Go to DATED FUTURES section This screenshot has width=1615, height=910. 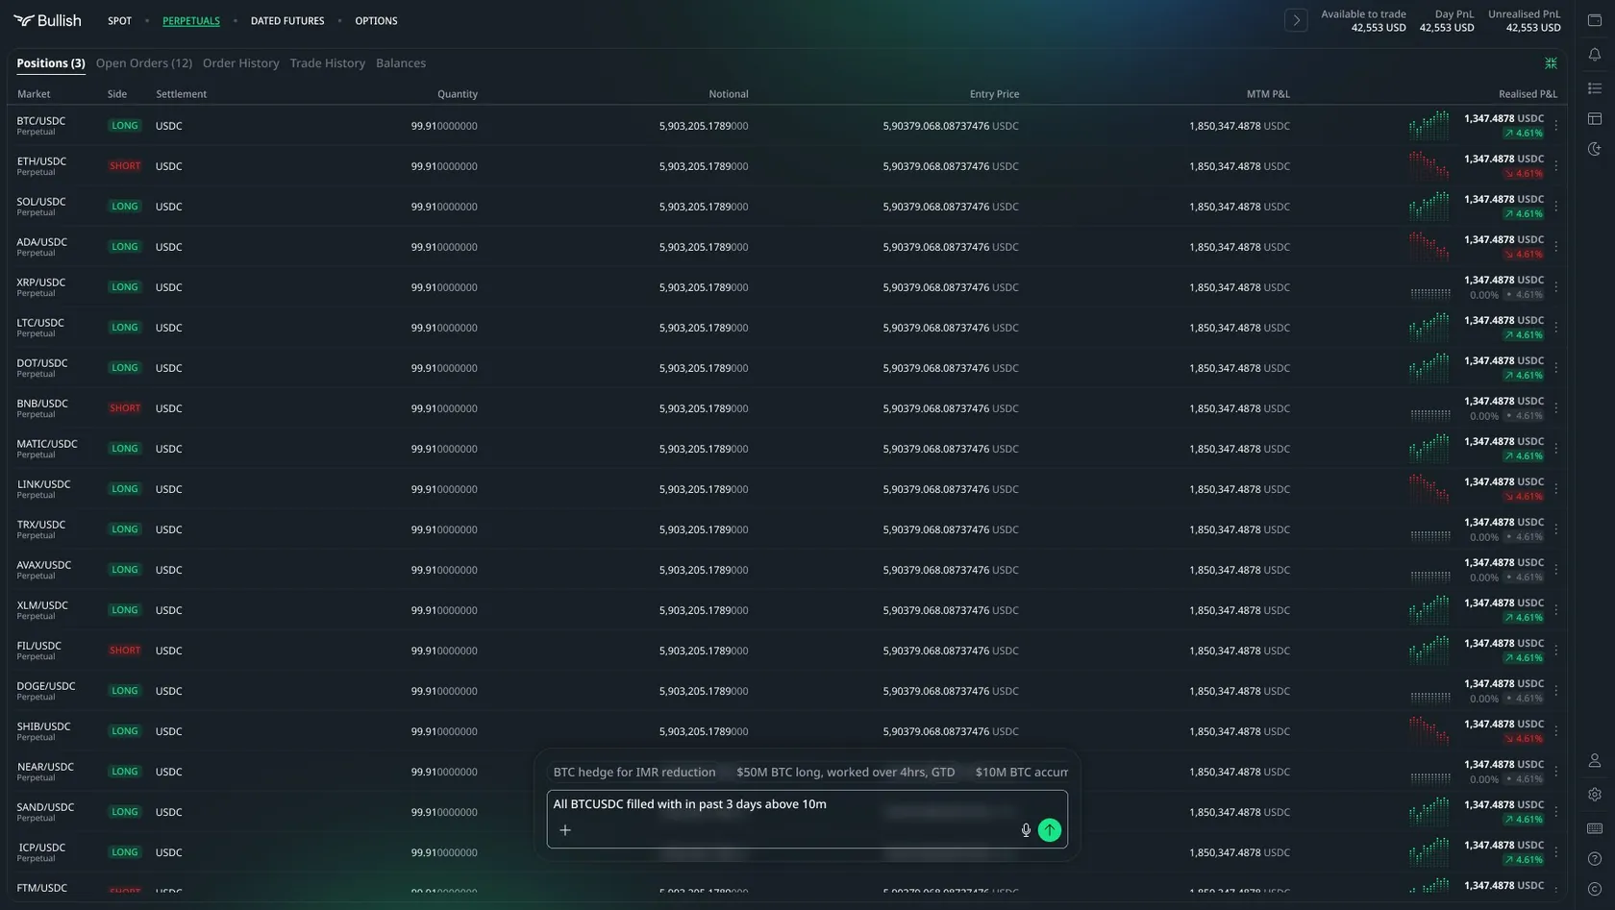tap(287, 20)
